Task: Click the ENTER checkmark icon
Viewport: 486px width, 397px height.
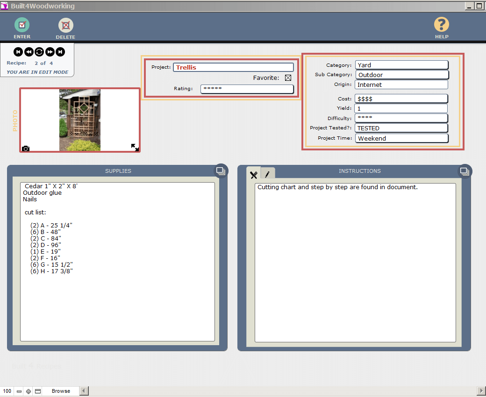Action: 22,25
